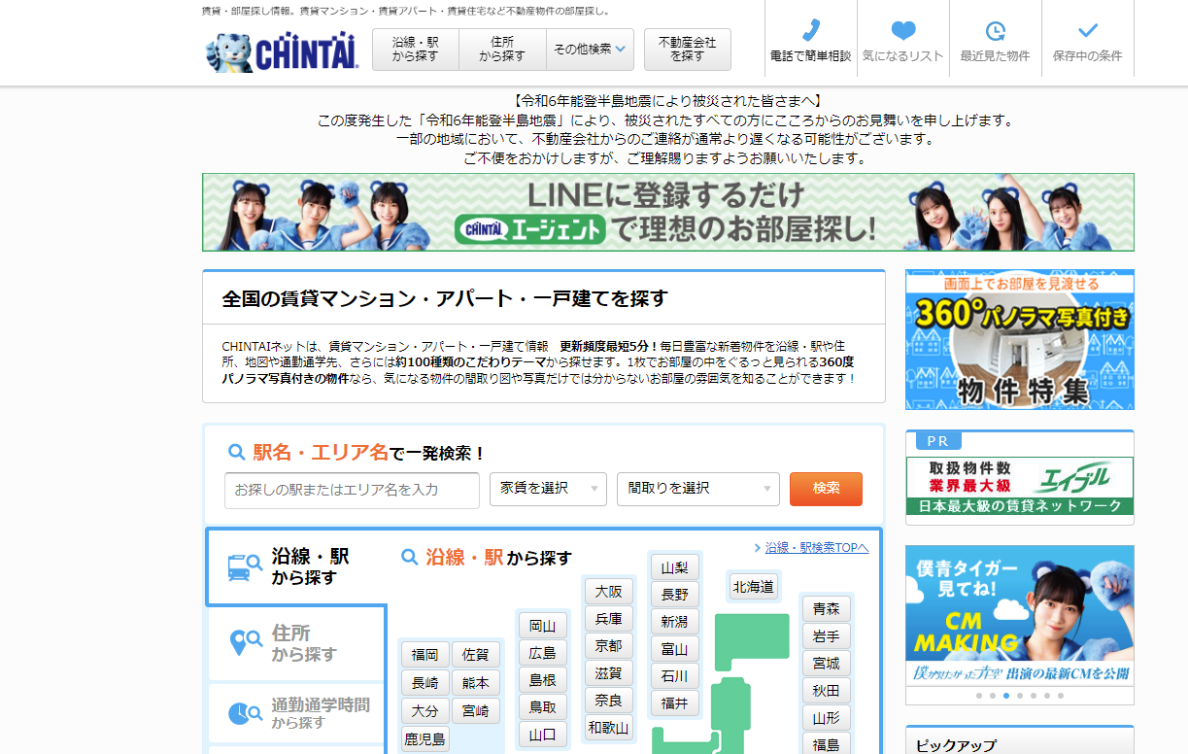Choose 福井 prefecture

(x=674, y=703)
